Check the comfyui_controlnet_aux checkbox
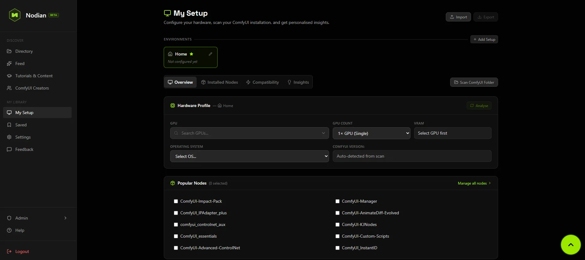The width and height of the screenshot is (585, 260). tap(176, 225)
